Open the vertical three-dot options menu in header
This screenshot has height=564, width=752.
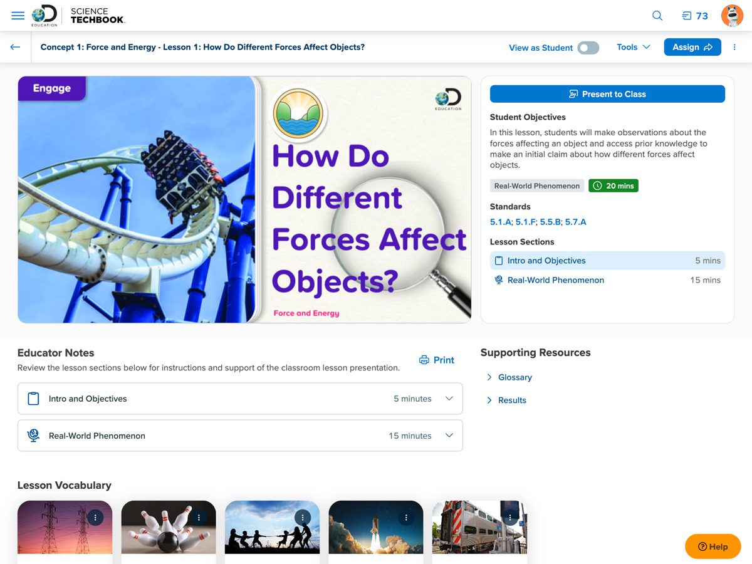coord(734,47)
